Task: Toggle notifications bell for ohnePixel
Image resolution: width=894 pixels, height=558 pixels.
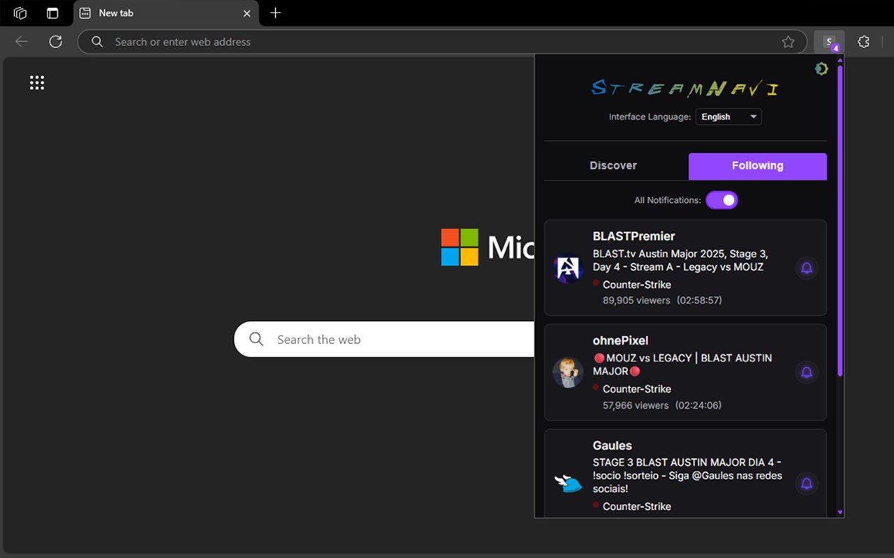Action: point(807,372)
